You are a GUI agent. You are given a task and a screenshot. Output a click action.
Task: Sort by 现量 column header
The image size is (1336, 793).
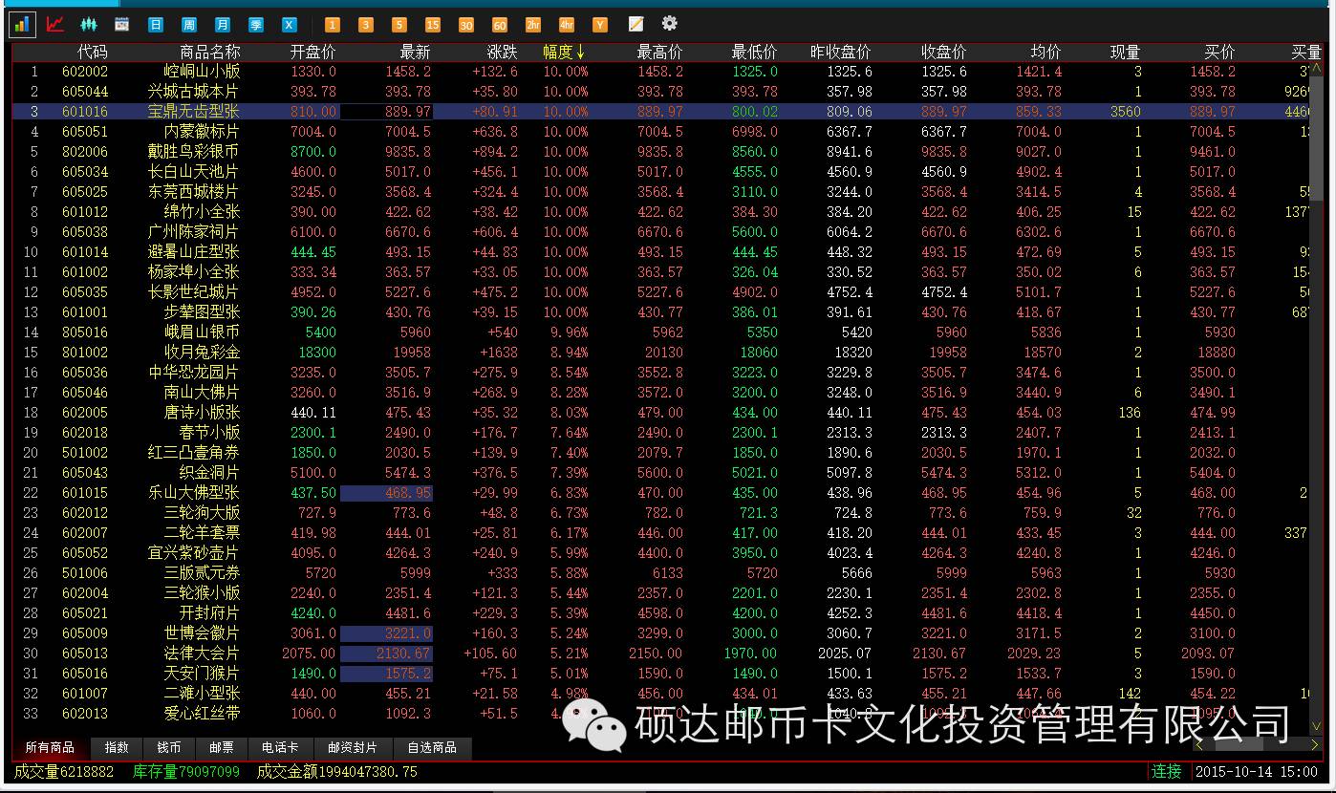1125,52
